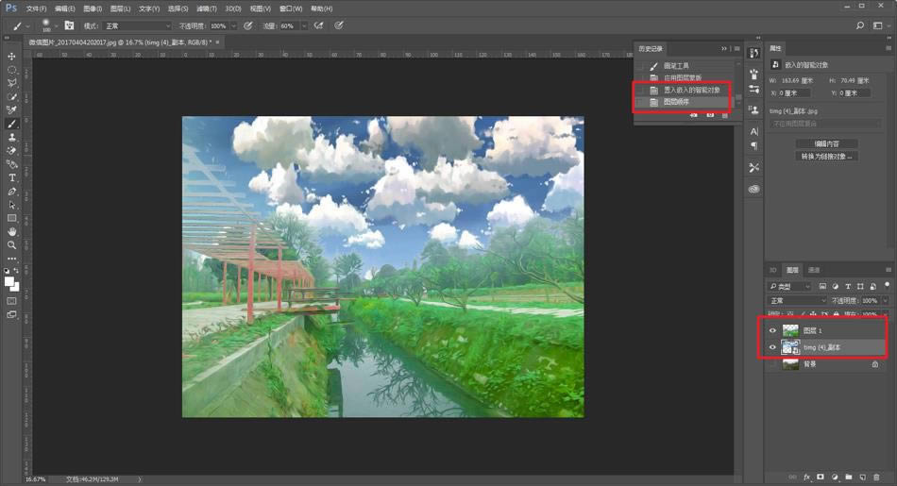897x486 pixels.
Task: Open the 图像(I) menu
Action: point(93,8)
